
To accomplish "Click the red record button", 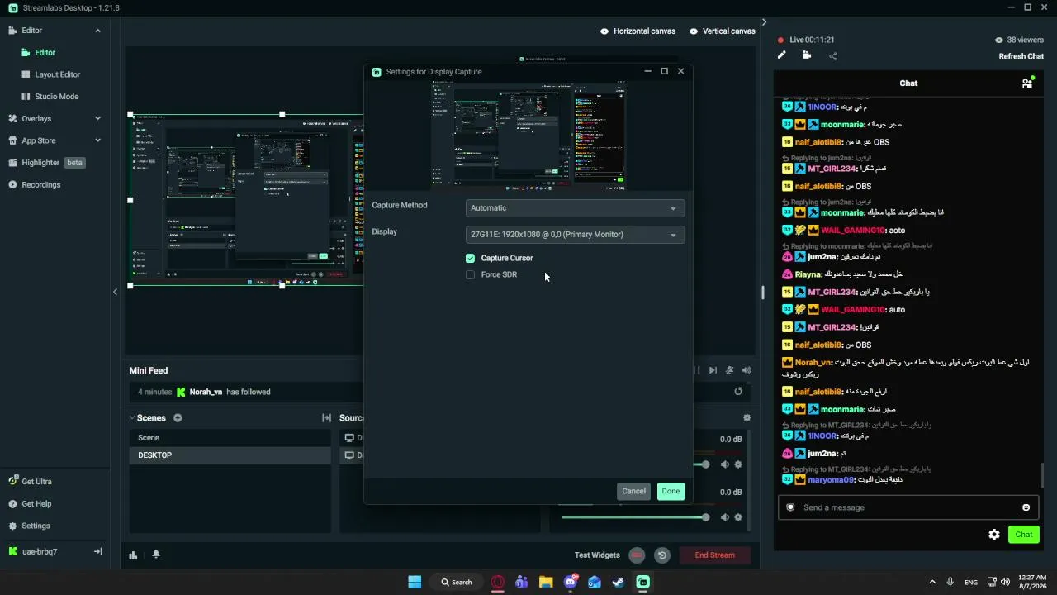I will pyautogui.click(x=637, y=555).
